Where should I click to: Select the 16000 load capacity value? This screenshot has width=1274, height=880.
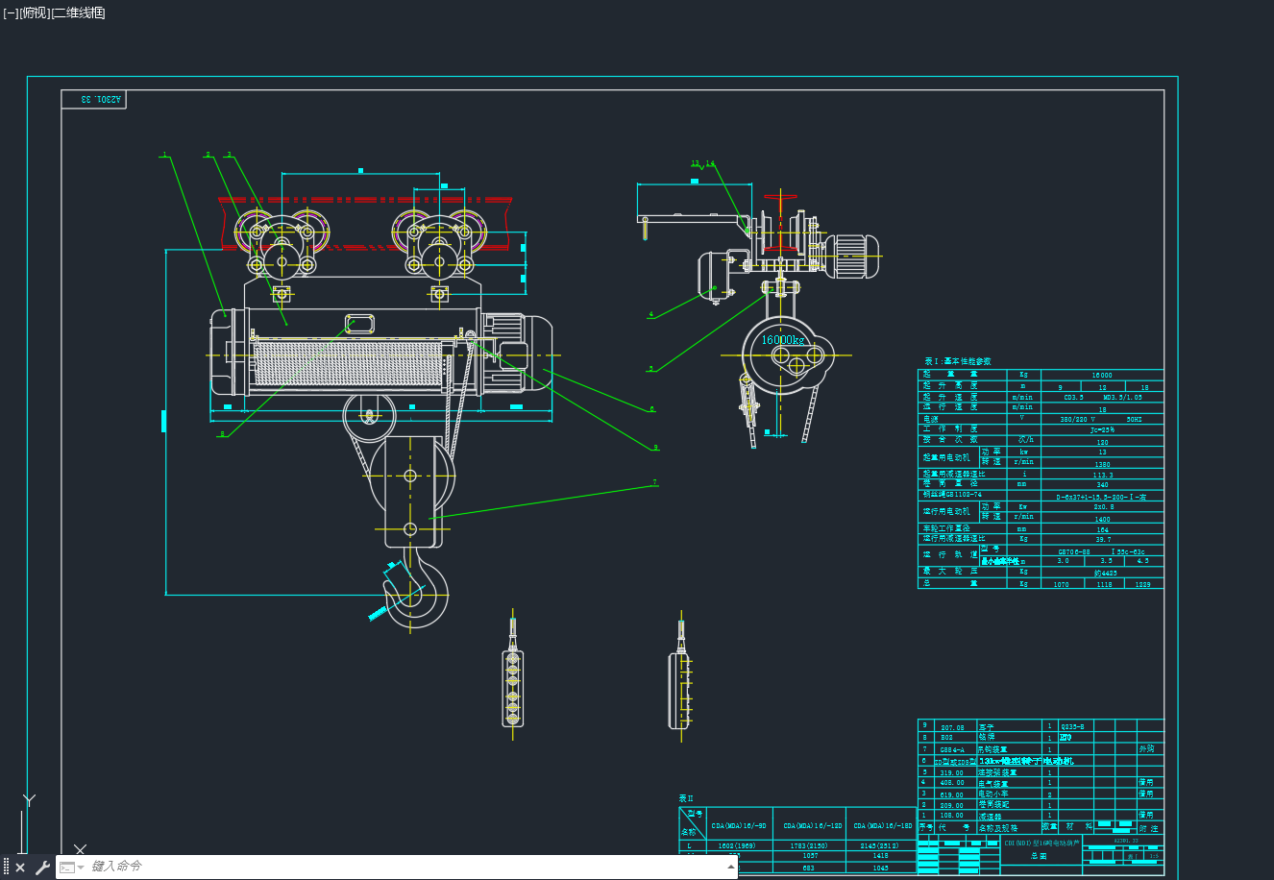1102,376
